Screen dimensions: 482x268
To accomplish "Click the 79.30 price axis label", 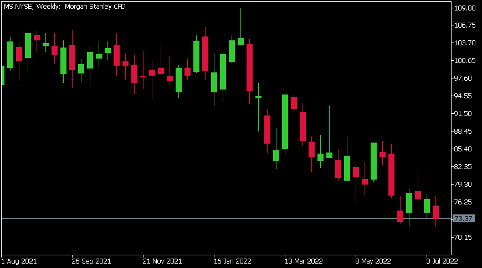I will click(x=463, y=185).
